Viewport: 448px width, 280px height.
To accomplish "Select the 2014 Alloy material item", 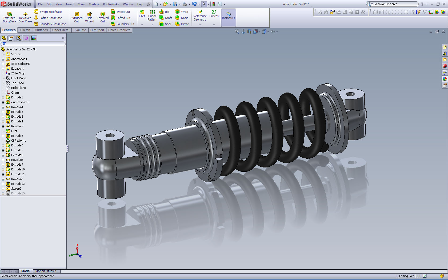I will [15, 74].
